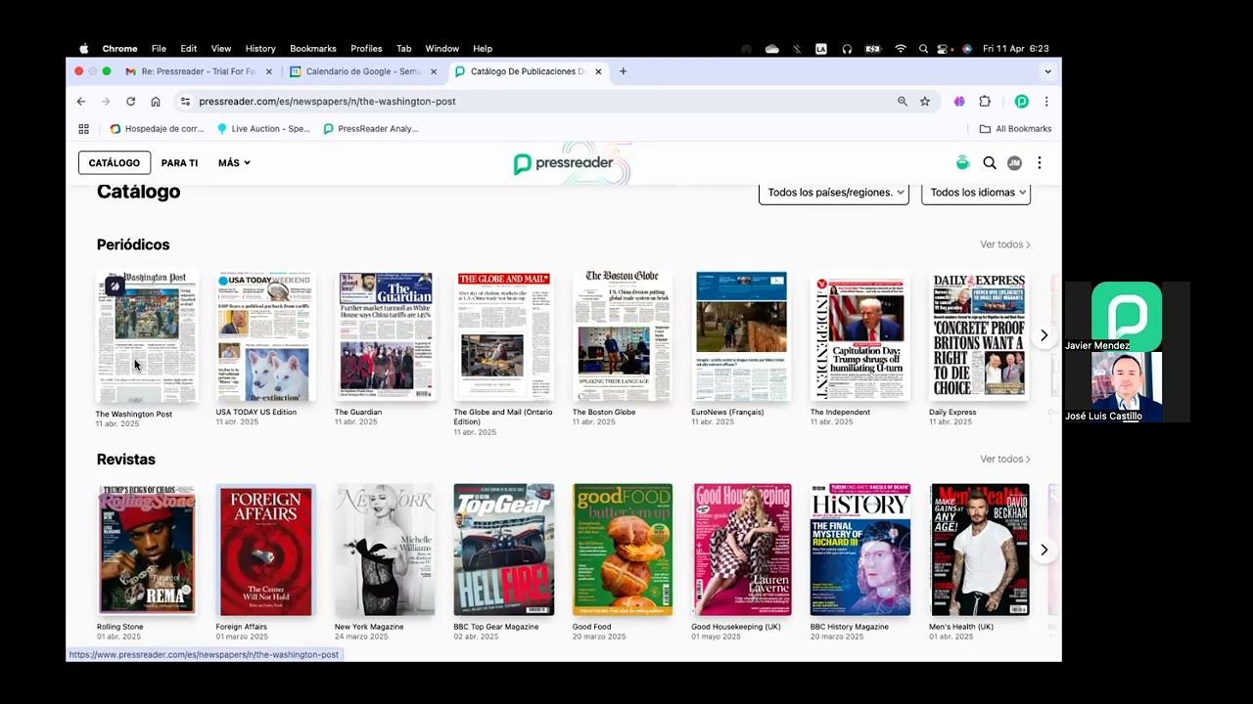Open Todos los idiomas dropdown
Image resolution: width=1253 pixels, height=704 pixels.
[976, 193]
